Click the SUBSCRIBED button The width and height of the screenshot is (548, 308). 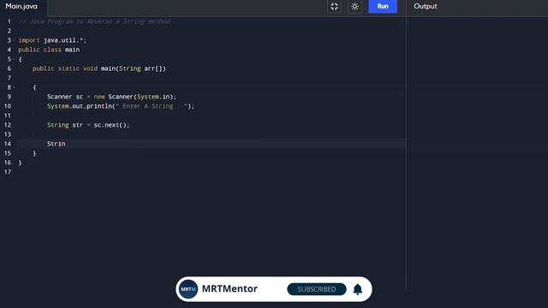317,289
